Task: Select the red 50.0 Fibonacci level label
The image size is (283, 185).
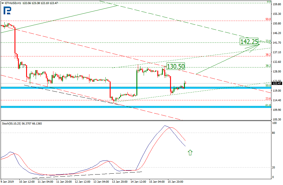Action: (x=268, y=19)
